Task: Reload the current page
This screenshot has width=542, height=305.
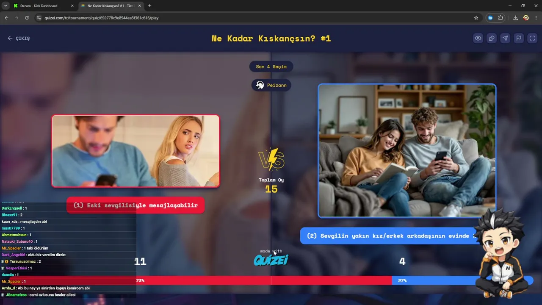Action: click(x=27, y=18)
